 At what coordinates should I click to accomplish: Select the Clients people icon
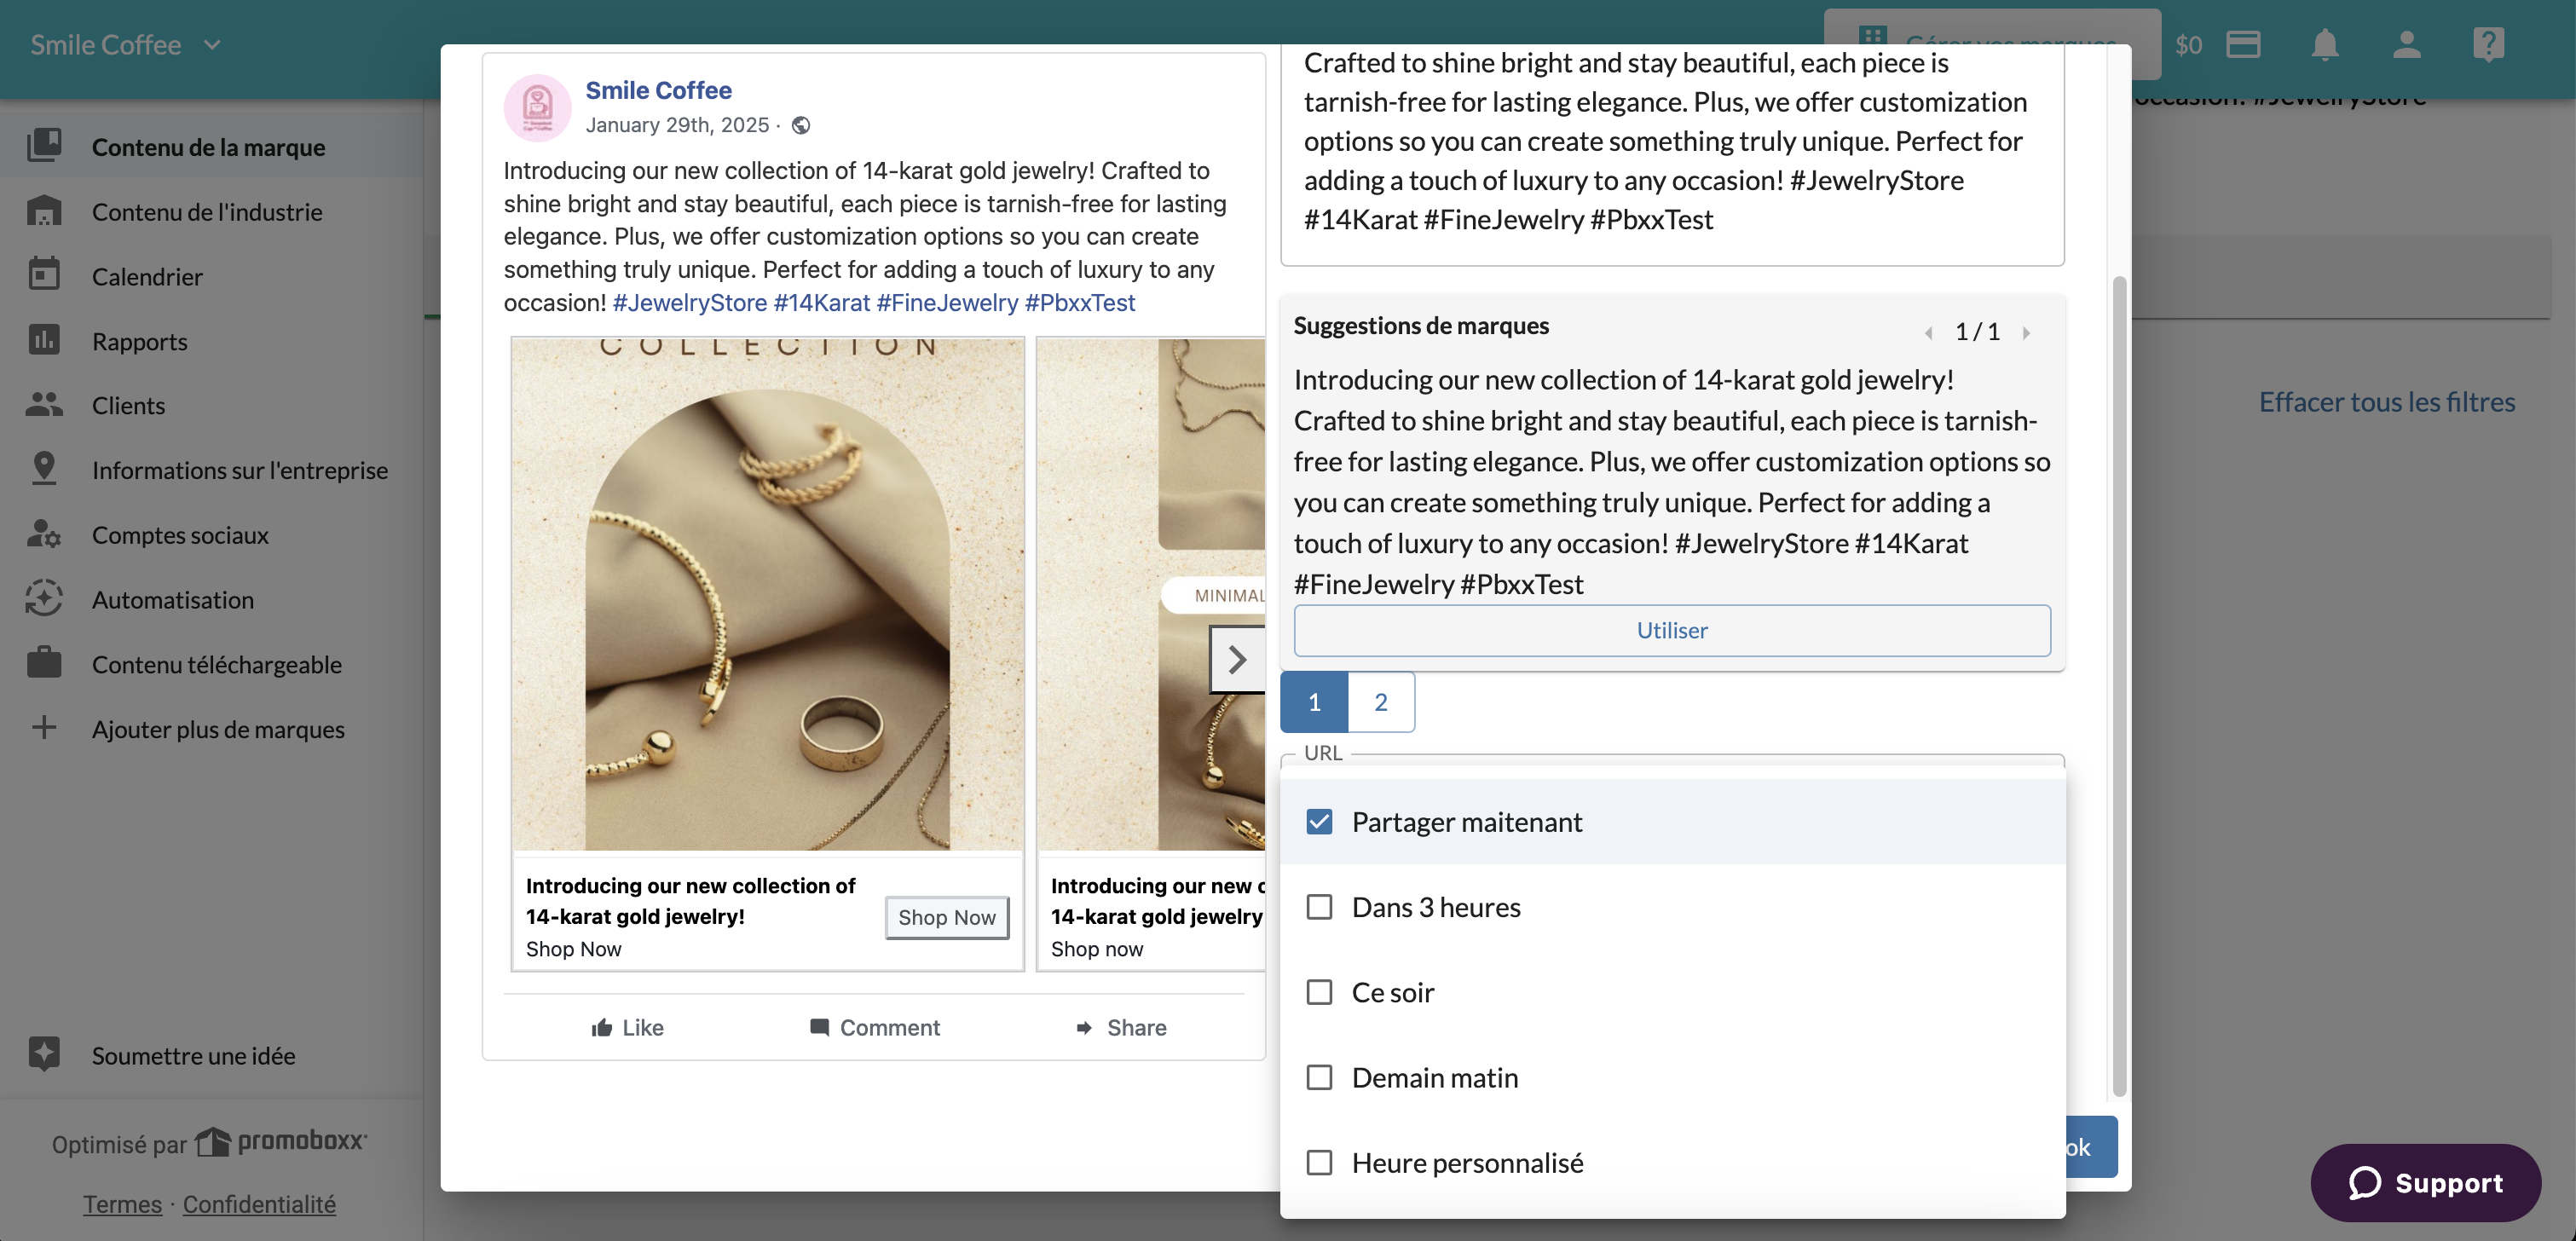click(x=44, y=404)
